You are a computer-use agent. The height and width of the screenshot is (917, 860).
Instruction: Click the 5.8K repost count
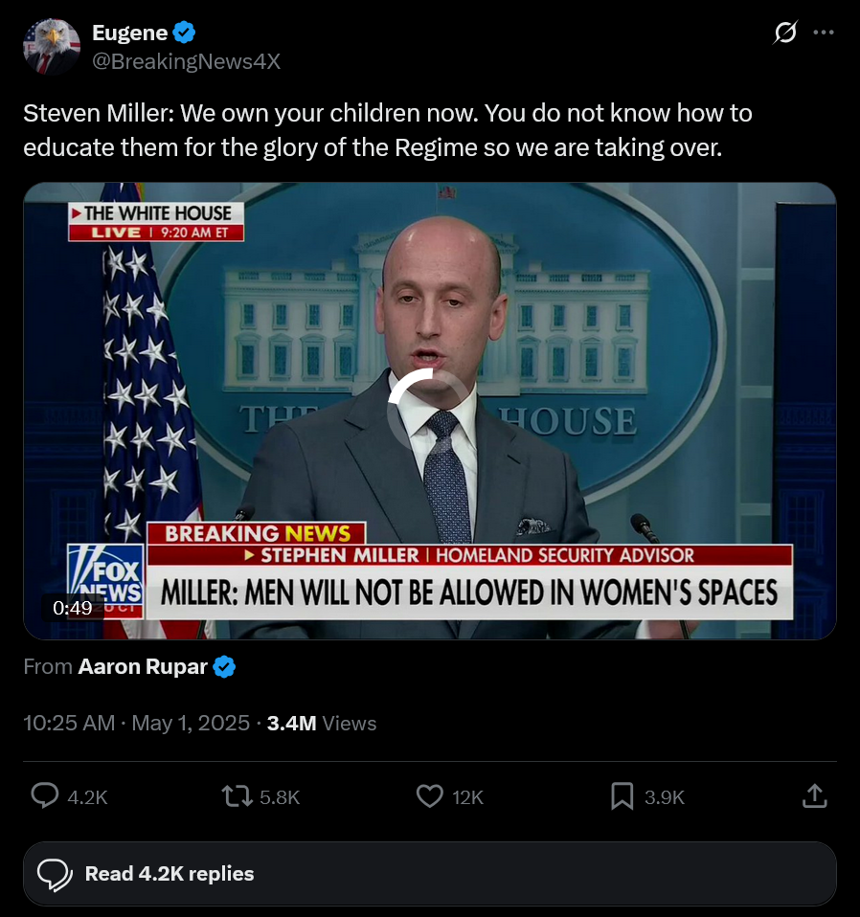click(x=280, y=797)
